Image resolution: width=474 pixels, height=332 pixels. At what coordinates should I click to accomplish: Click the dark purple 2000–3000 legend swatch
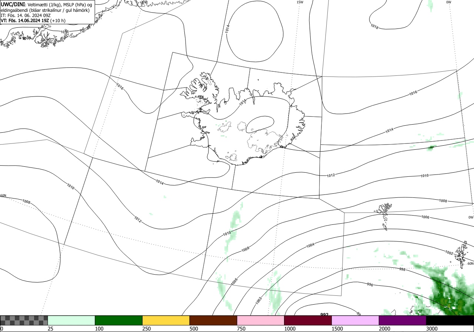pyautogui.click(x=403, y=320)
